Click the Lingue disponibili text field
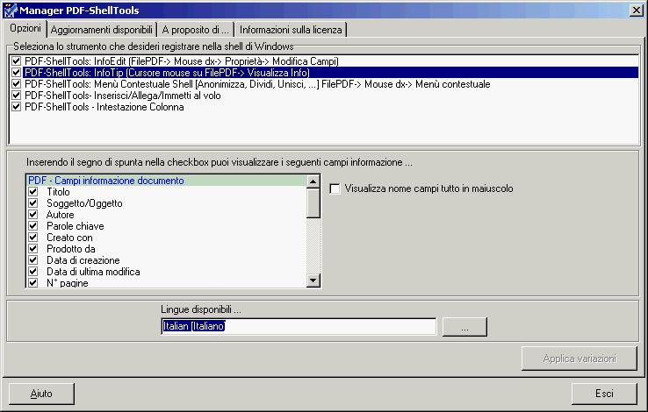This screenshot has width=648, height=412. tap(299, 326)
